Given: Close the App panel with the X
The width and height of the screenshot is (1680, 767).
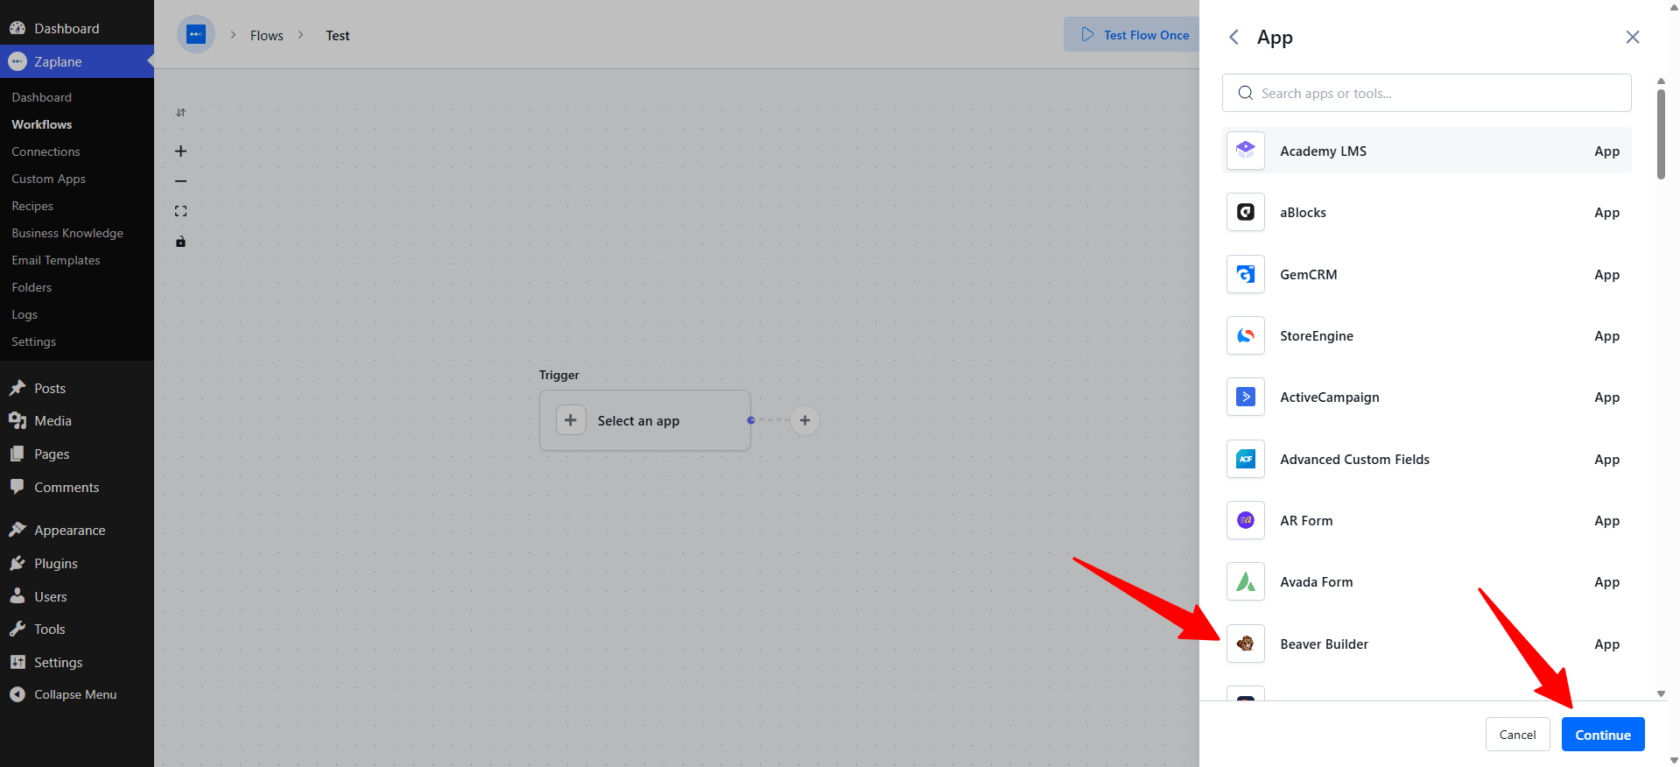Looking at the screenshot, I should pyautogui.click(x=1633, y=37).
